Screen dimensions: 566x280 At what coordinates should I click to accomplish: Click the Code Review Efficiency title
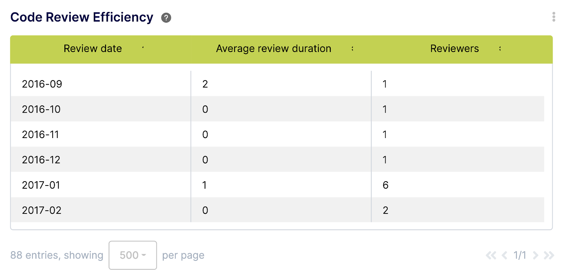82,17
